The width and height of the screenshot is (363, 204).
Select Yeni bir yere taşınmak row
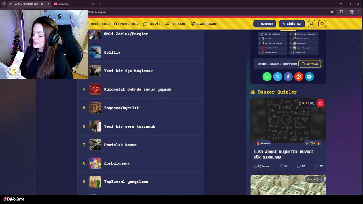[141, 126]
